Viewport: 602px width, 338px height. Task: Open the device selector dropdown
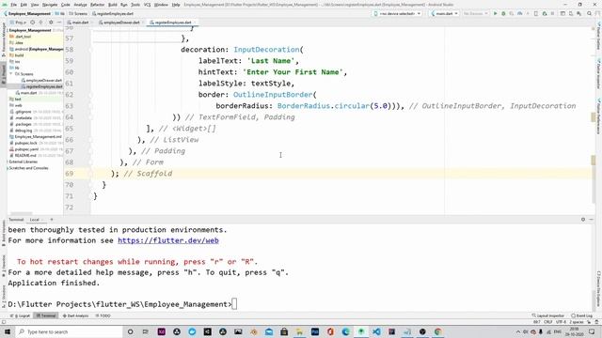tap(397, 13)
